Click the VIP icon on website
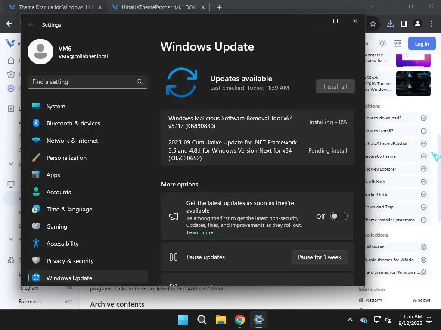The width and height of the screenshot is (441, 330). (398, 43)
